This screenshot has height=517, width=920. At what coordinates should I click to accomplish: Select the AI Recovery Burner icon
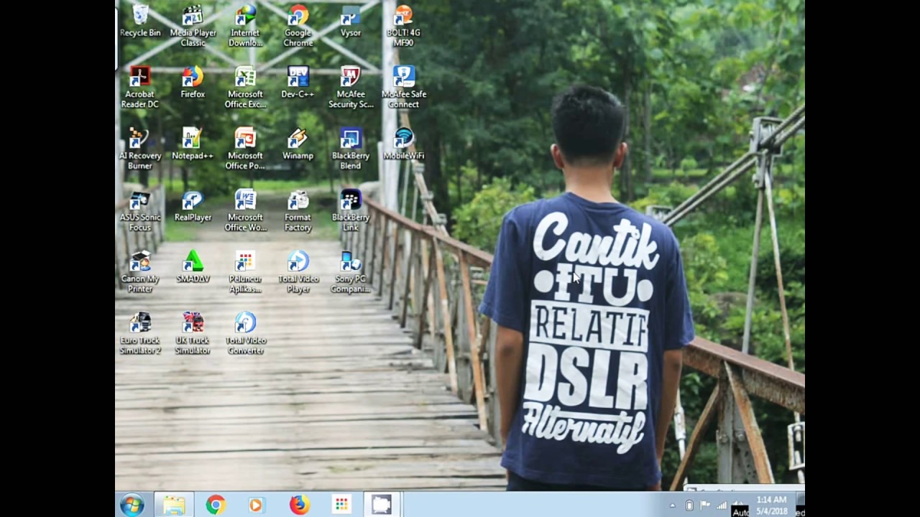click(x=140, y=149)
